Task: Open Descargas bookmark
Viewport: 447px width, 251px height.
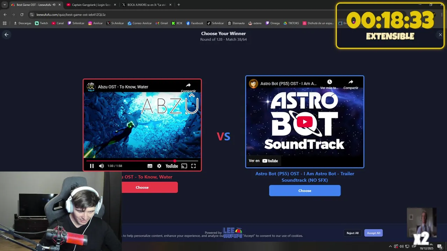Action: [22, 23]
